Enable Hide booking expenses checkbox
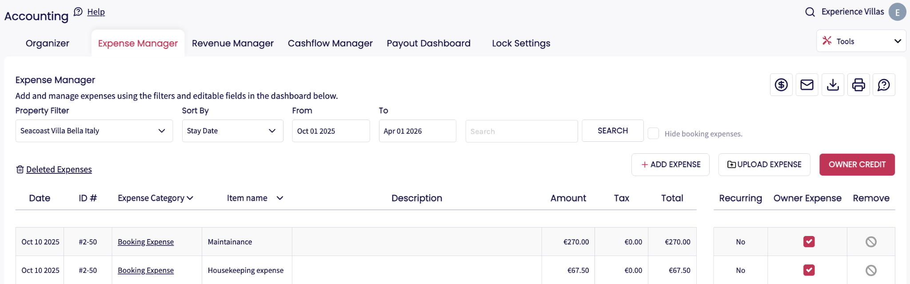The height and width of the screenshot is (284, 910). click(x=653, y=133)
